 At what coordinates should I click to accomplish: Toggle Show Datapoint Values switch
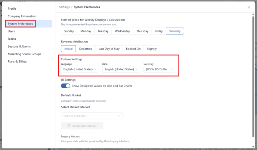[x=65, y=86]
